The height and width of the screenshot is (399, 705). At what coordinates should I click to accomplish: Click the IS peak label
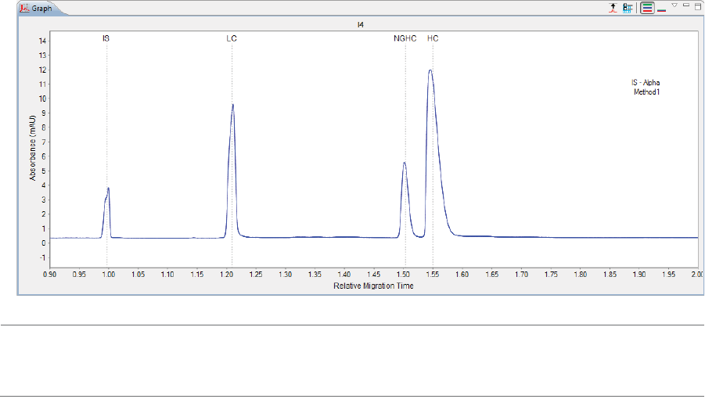106,38
